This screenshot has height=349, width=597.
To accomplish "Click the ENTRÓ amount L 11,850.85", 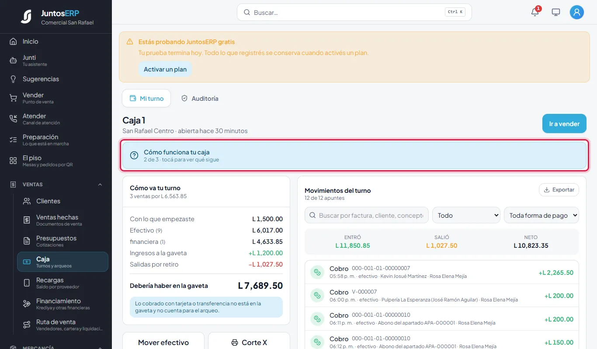I will click(353, 246).
